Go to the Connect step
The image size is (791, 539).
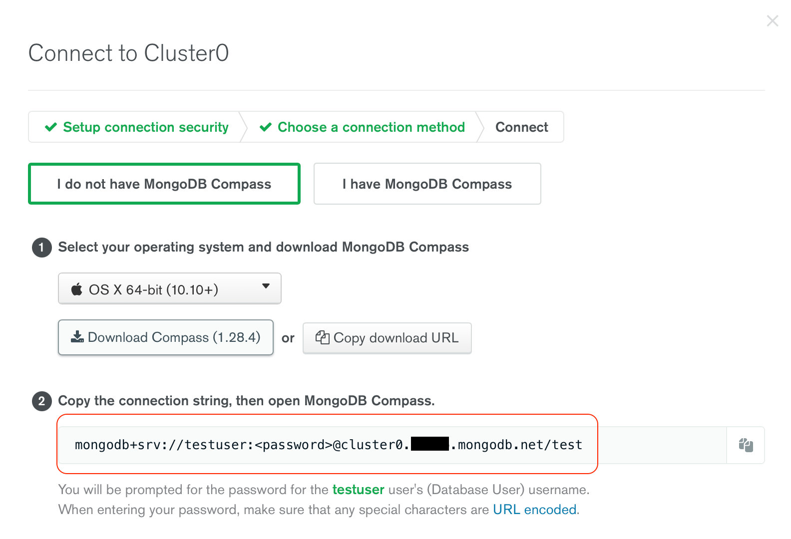(521, 127)
